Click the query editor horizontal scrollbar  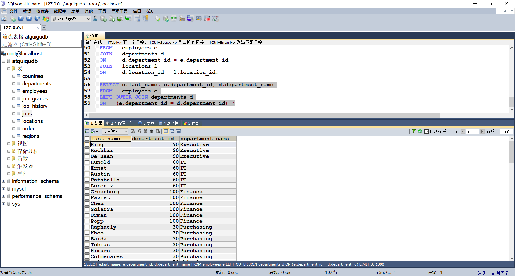click(x=264, y=115)
